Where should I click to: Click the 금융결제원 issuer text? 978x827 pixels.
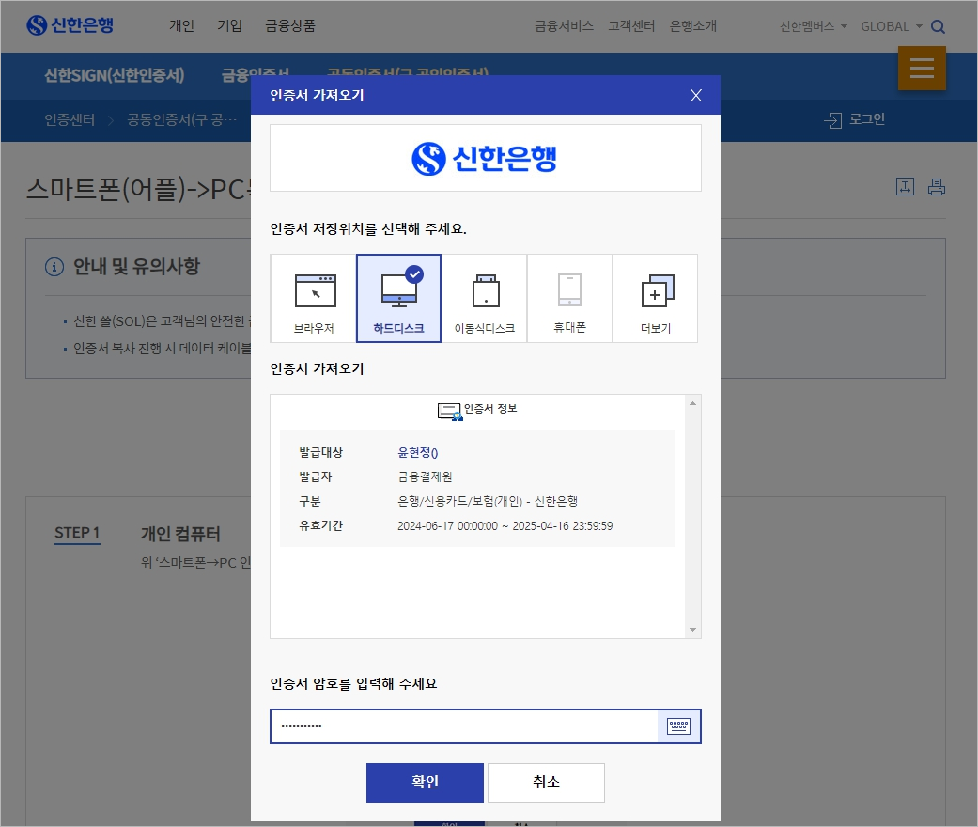(x=425, y=476)
